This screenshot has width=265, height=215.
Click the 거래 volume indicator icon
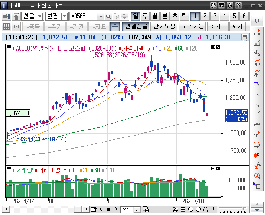[257, 73]
